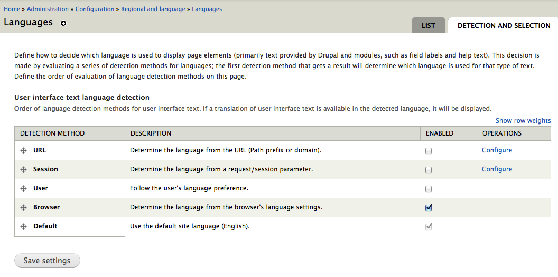
Task: Click the drag handle for Browser row
Action: click(23, 207)
